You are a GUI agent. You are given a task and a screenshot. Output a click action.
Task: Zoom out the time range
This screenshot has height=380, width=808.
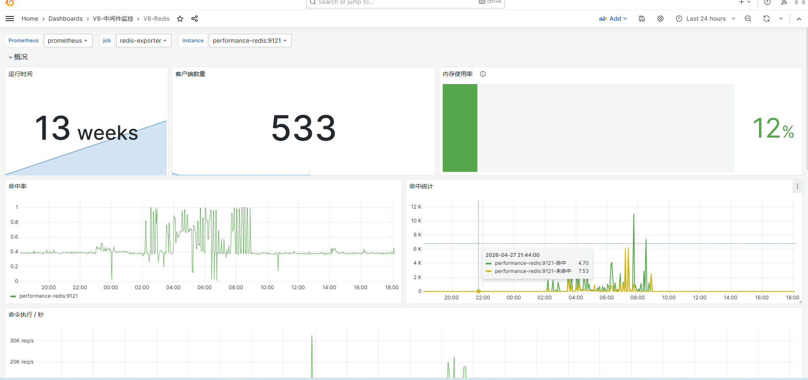[748, 19]
